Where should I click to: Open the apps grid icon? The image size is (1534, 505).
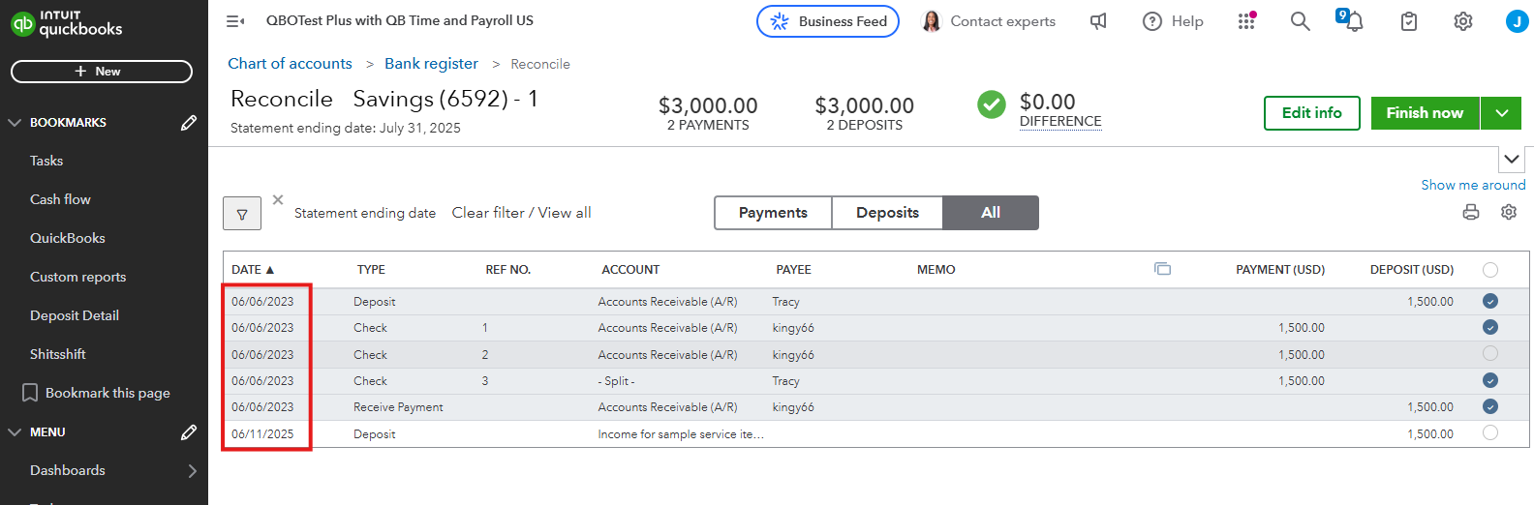click(1246, 20)
